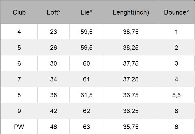Select length value 35,75 in PW row
The image size is (195, 134).
(x=131, y=127)
